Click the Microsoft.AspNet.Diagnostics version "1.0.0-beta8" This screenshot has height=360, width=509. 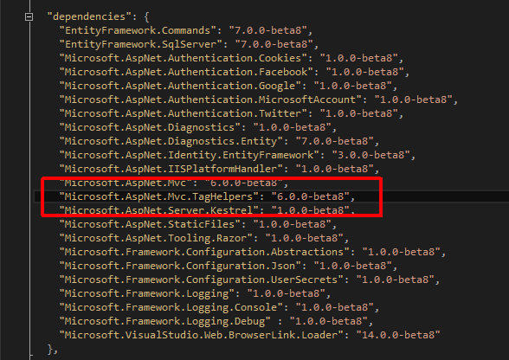293,127
